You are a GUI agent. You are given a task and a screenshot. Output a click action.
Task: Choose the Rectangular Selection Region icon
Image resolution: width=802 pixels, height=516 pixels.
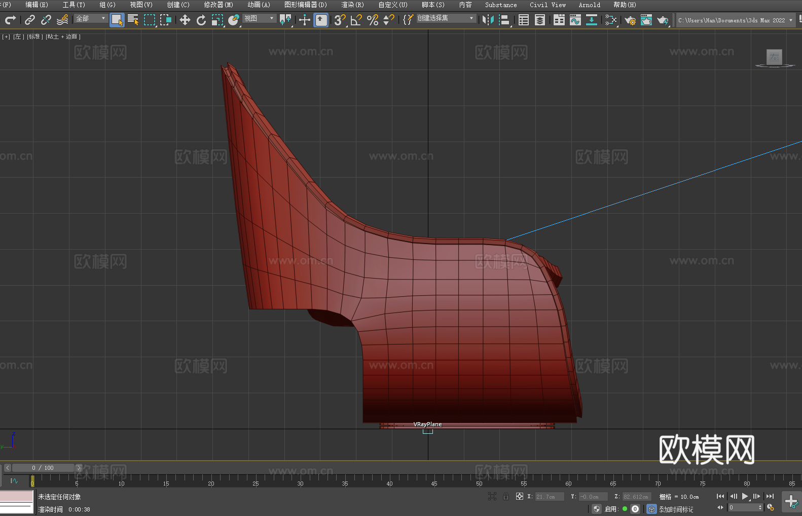pos(150,20)
